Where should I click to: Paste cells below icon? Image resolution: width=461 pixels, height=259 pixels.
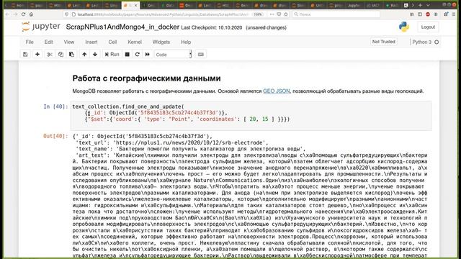tap(71, 55)
